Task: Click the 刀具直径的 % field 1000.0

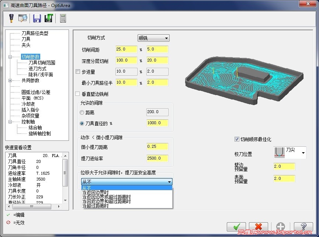Action: click(x=157, y=123)
